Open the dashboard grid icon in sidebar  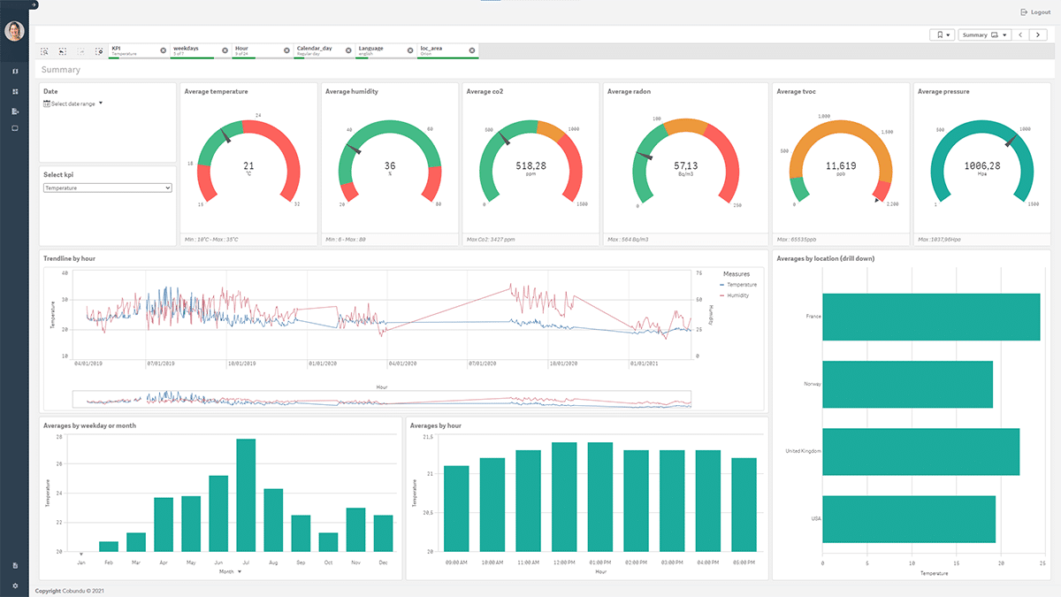tap(15, 91)
